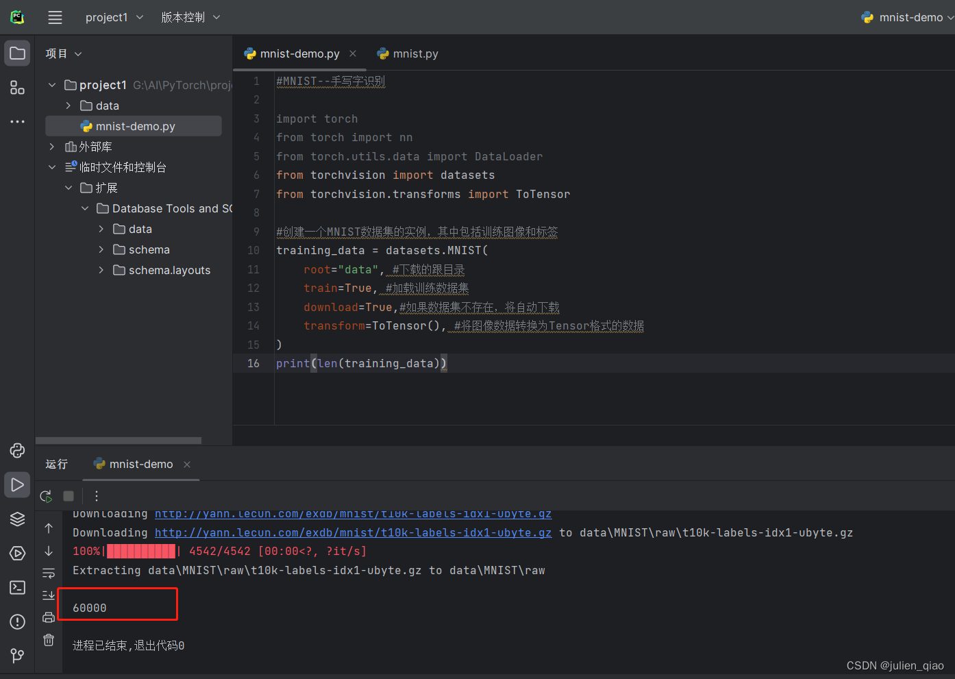
Task: Expand the data folder under project1
Action: pos(69,106)
